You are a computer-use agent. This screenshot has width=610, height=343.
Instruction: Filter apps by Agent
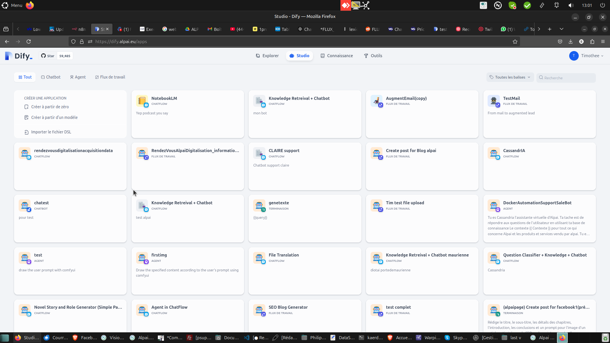(x=78, y=77)
